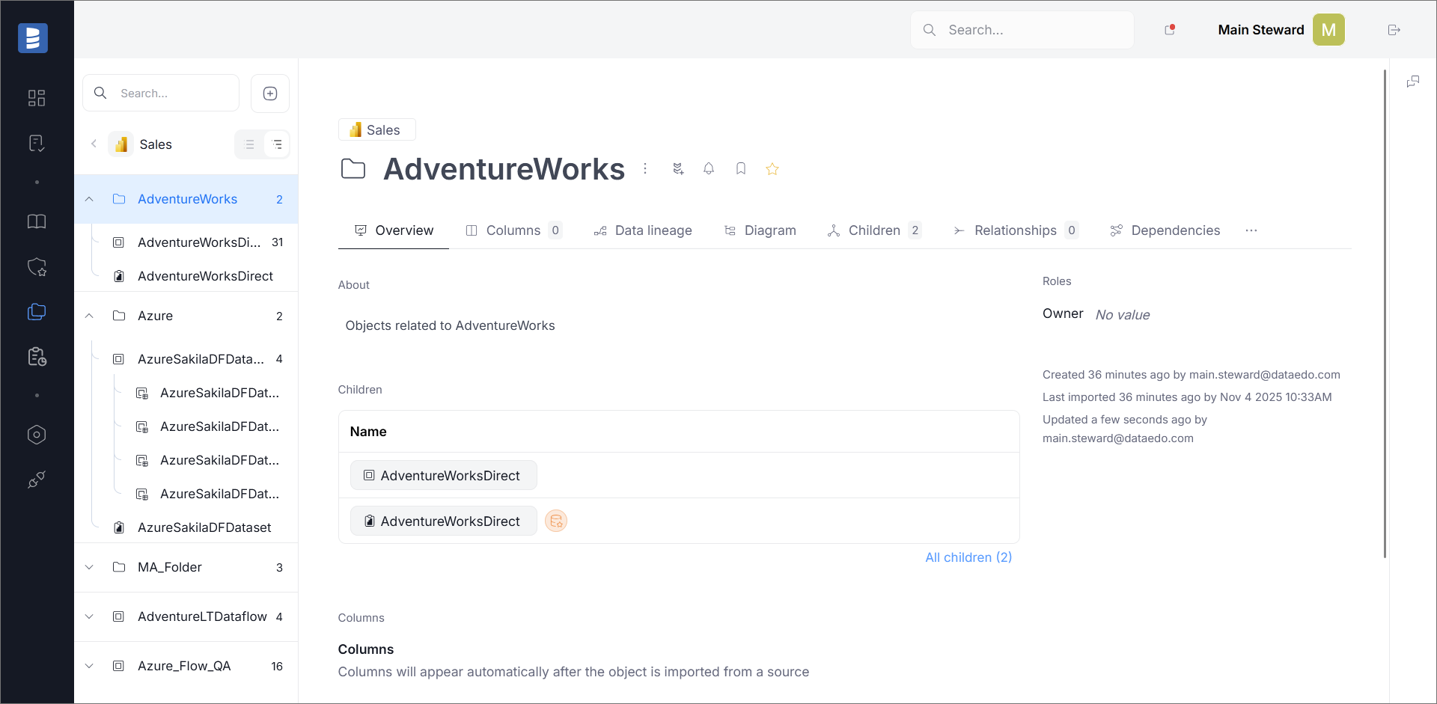Bookmark the AdventureWorks folder

[x=740, y=169]
